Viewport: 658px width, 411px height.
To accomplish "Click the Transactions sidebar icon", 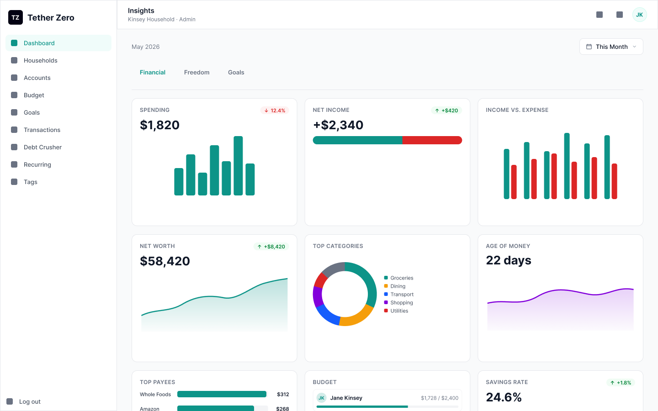I will click(x=14, y=130).
